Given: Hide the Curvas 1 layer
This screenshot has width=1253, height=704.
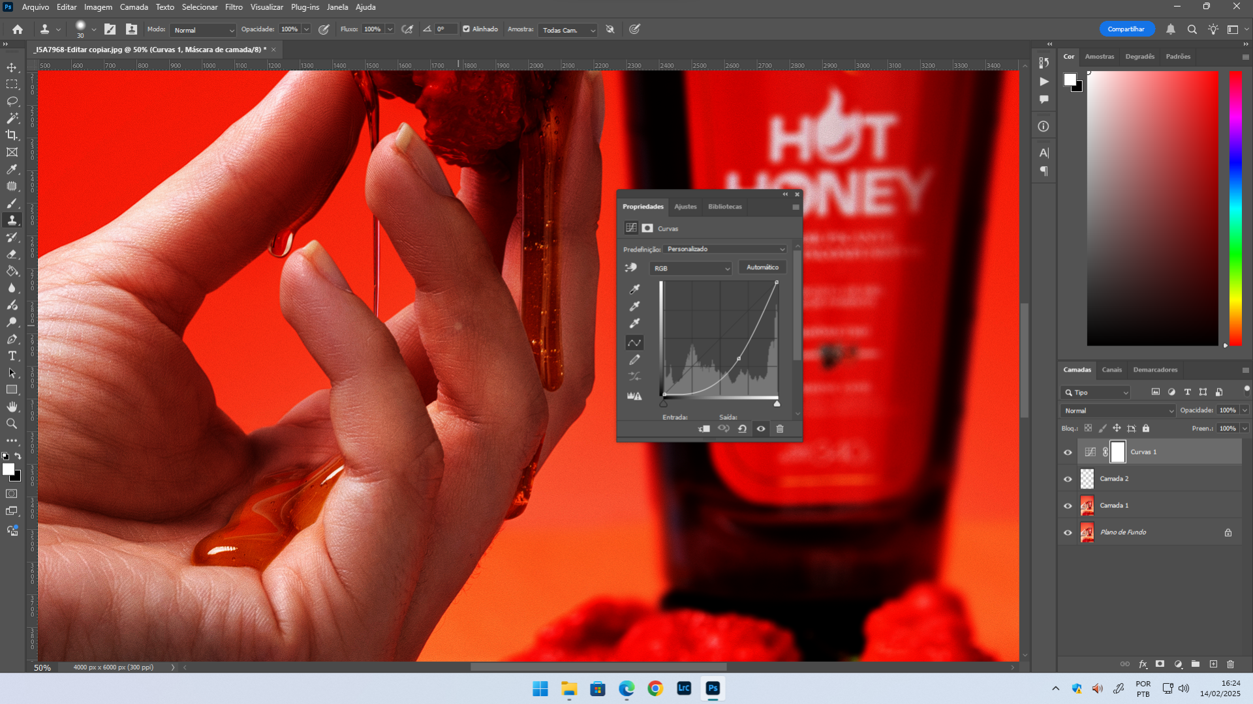Looking at the screenshot, I should (x=1068, y=452).
